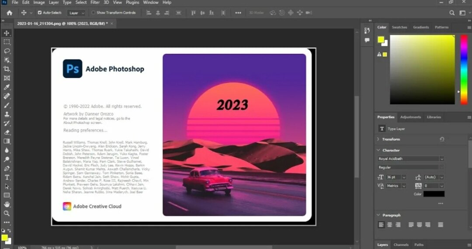Click center align text paragraph button
The width and height of the screenshot is (472, 249).
[x=389, y=225]
